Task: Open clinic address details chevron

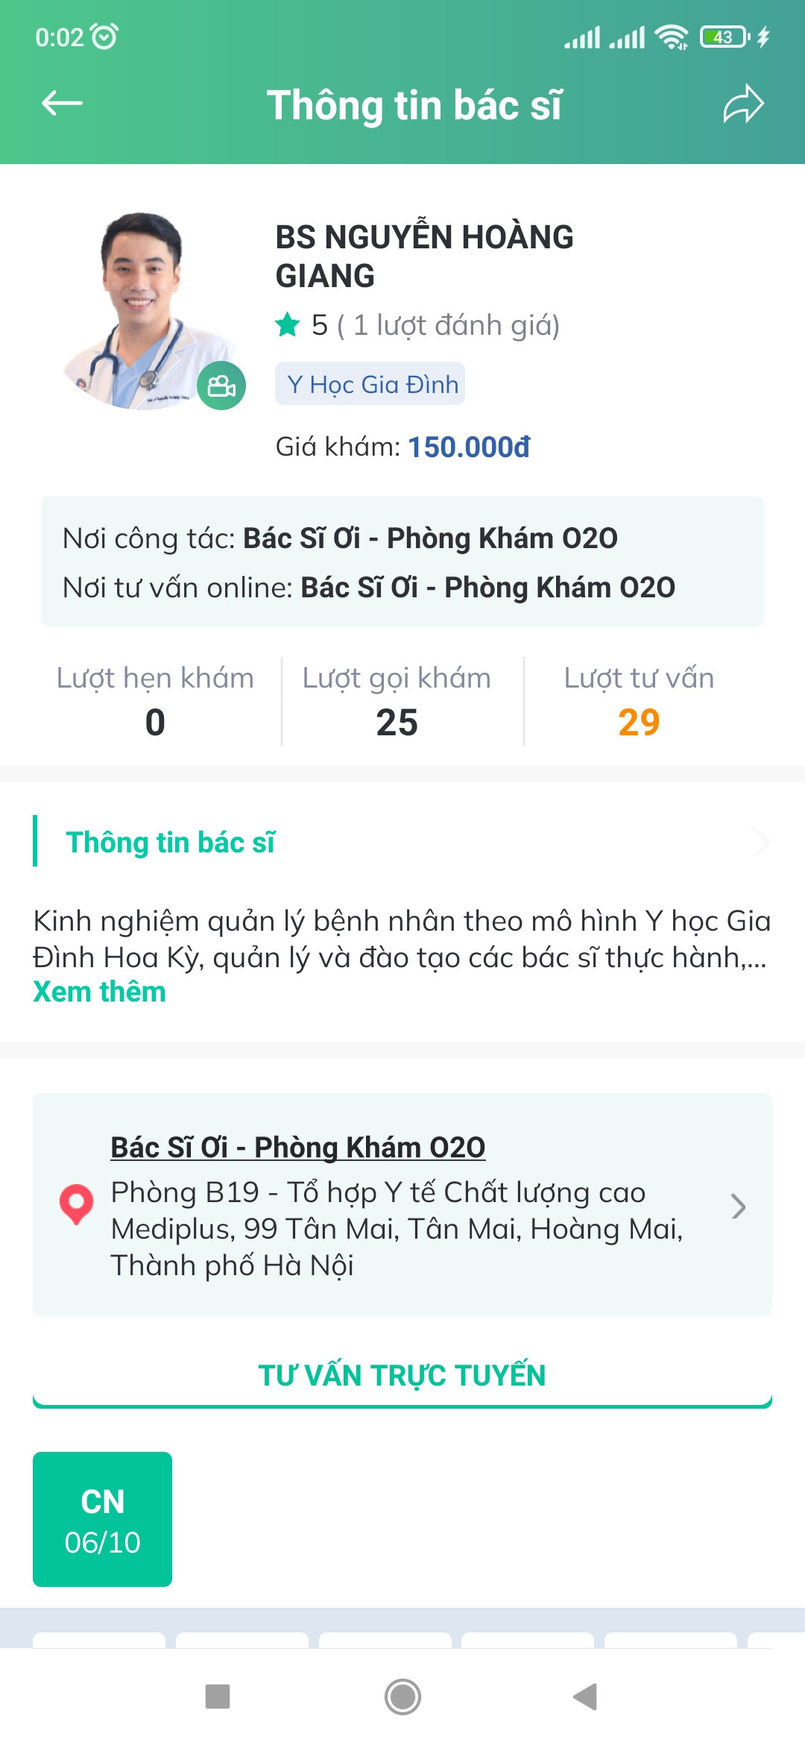Action: click(x=738, y=1206)
